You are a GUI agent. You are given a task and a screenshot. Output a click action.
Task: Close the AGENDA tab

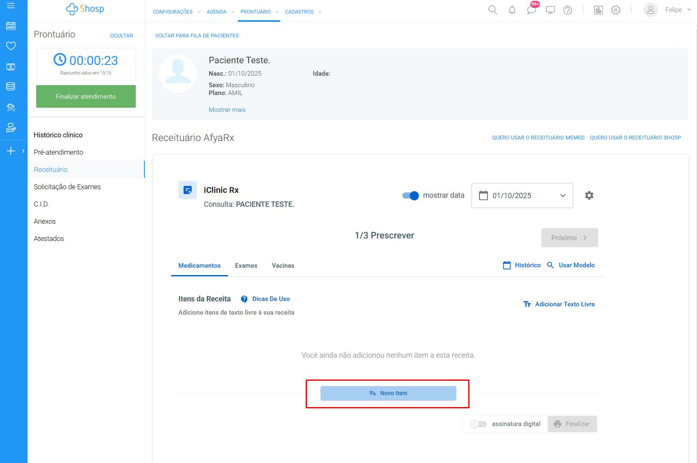[232, 12]
